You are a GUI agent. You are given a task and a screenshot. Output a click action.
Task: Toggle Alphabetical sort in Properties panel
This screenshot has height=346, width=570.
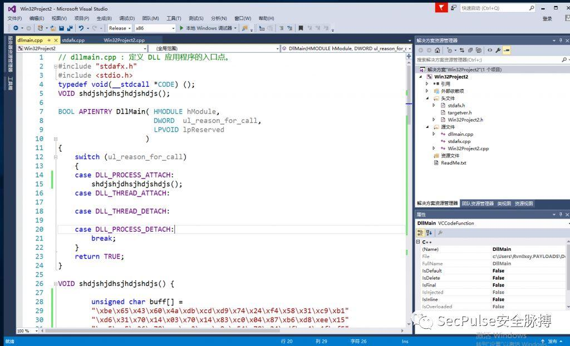pos(429,233)
